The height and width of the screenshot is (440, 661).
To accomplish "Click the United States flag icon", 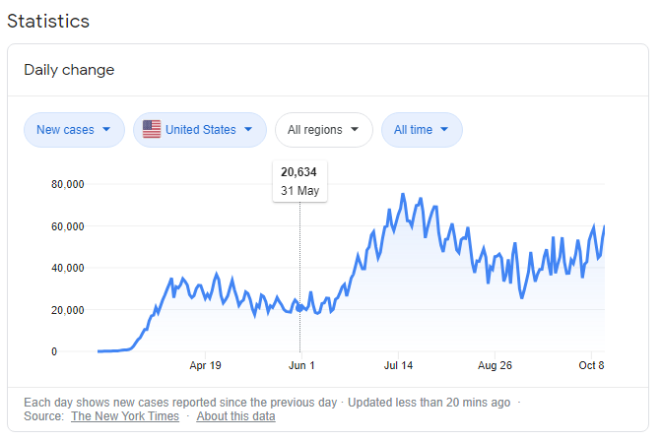I will pos(152,129).
